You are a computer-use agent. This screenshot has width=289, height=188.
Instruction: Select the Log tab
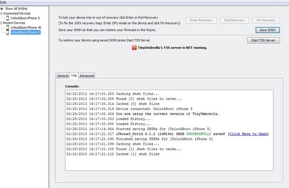pyautogui.click(x=74, y=75)
